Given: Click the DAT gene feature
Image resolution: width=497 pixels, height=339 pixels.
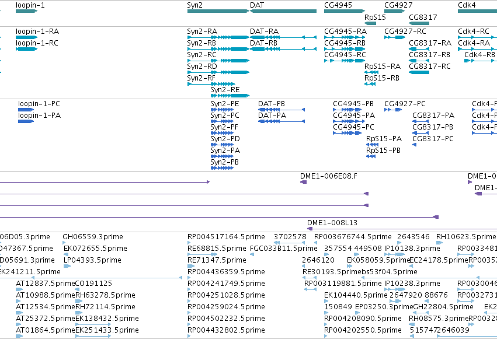Looking at the screenshot, I should tap(283, 12).
